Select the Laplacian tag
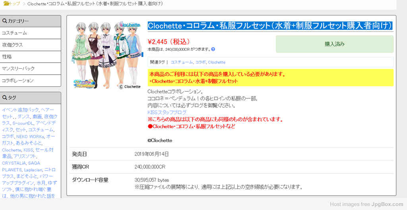Viewport: 407px width, 210px height. [x=33, y=170]
